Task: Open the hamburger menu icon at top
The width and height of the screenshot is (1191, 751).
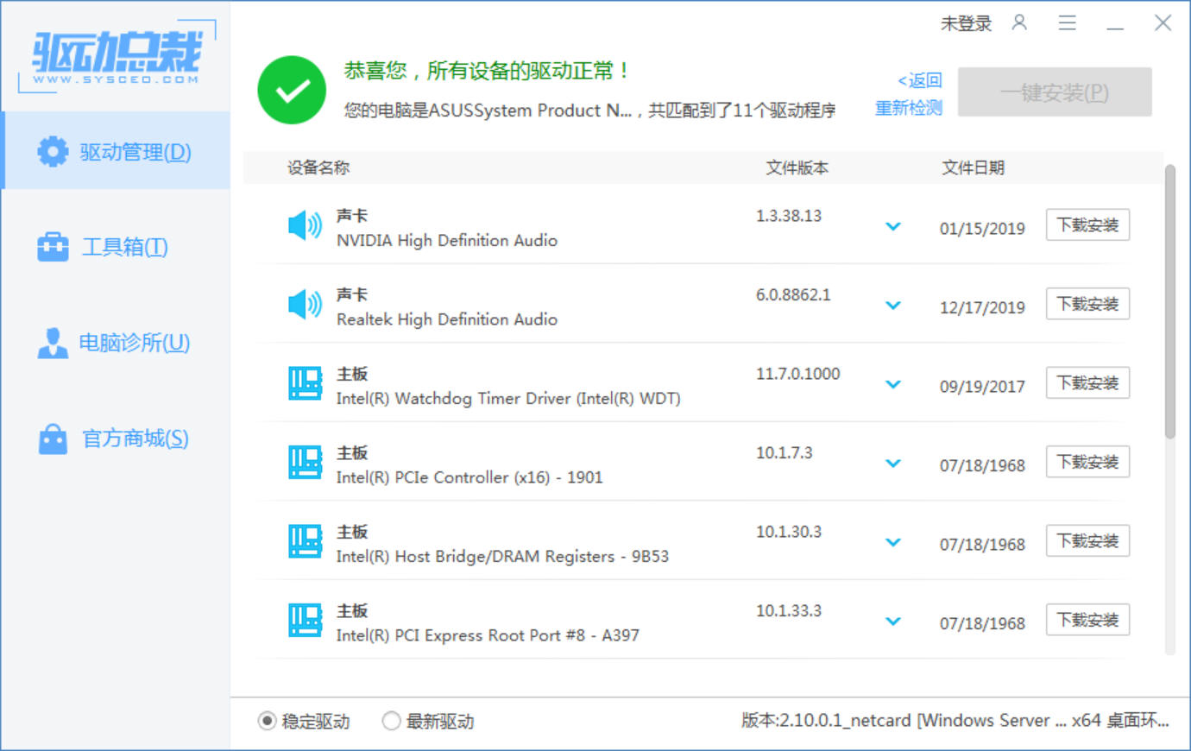Action: (1068, 22)
